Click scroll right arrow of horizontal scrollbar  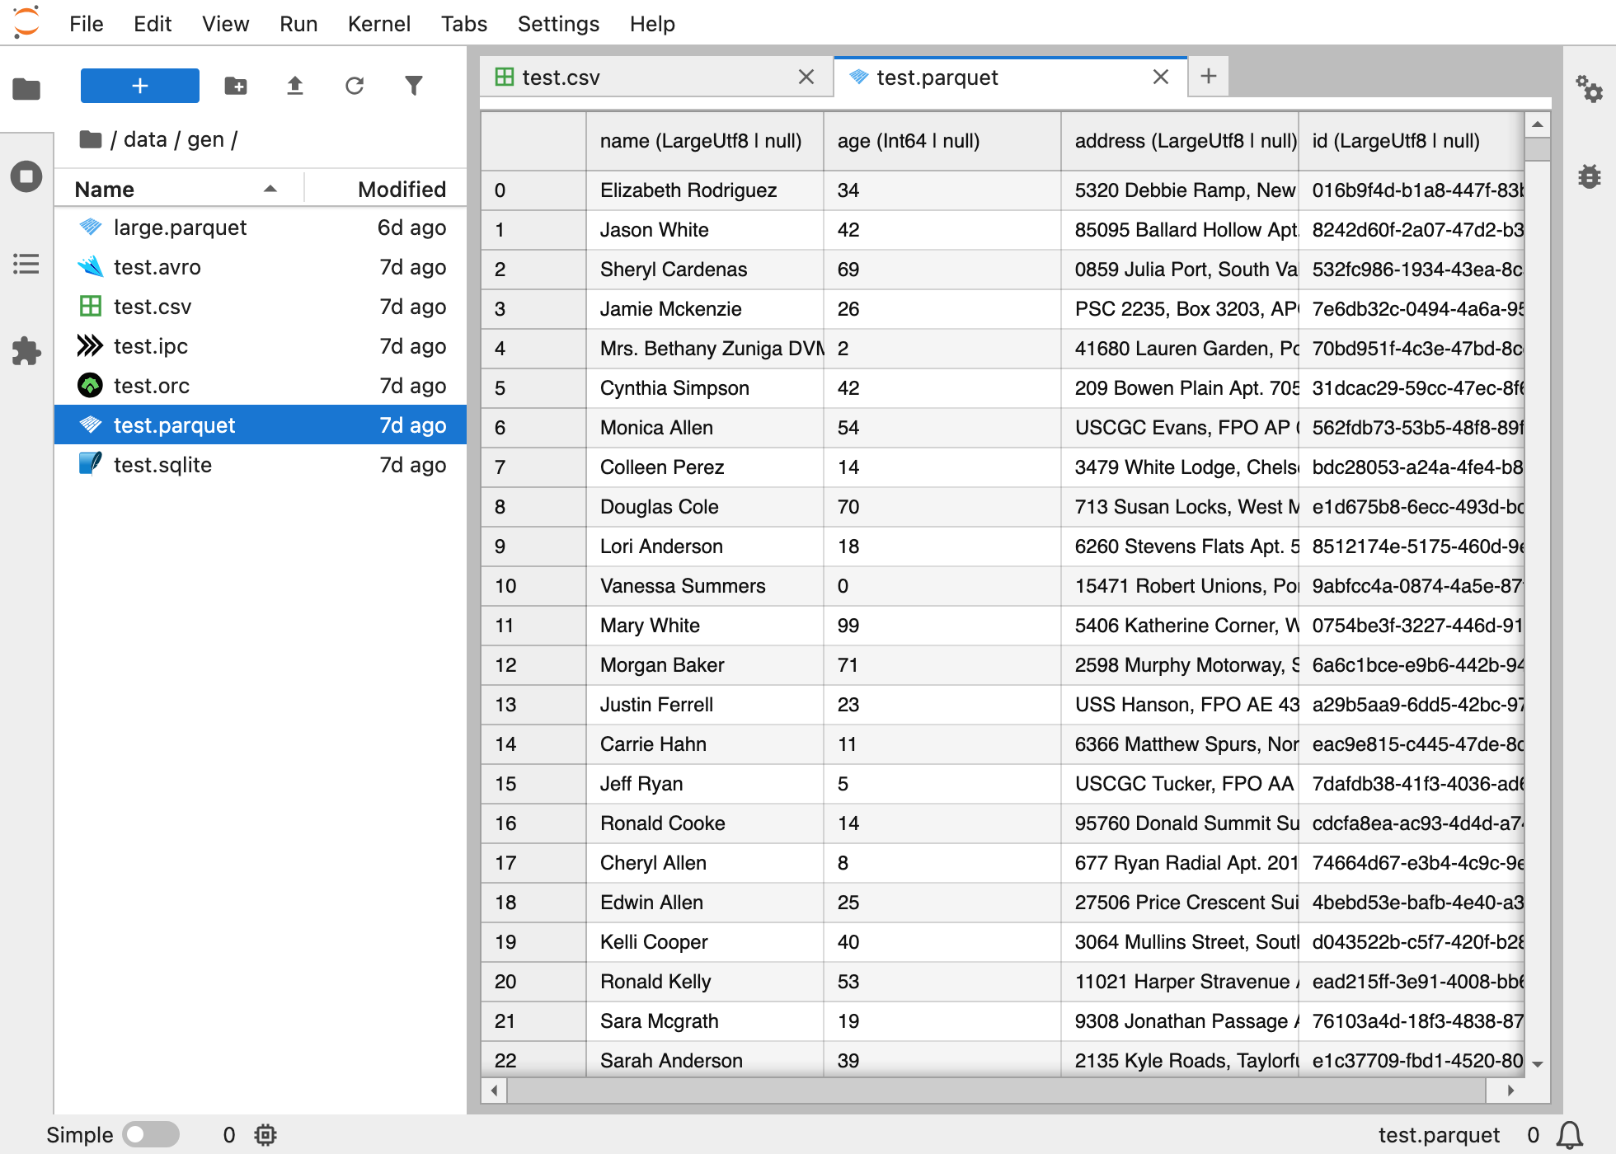[1510, 1091]
